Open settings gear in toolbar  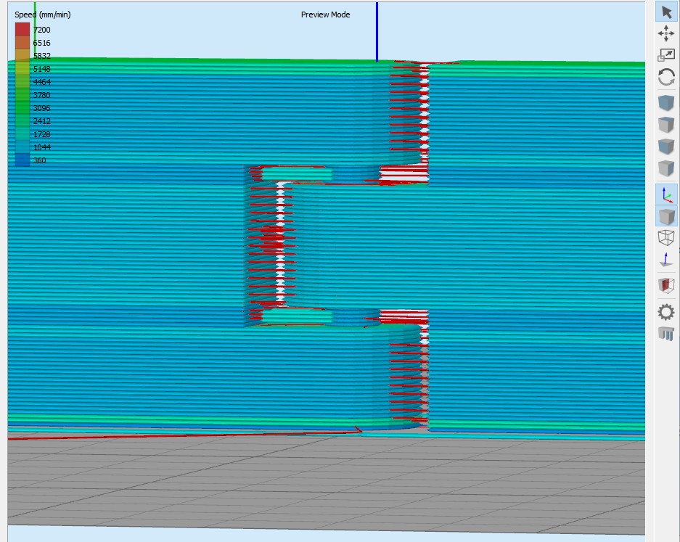click(x=666, y=312)
